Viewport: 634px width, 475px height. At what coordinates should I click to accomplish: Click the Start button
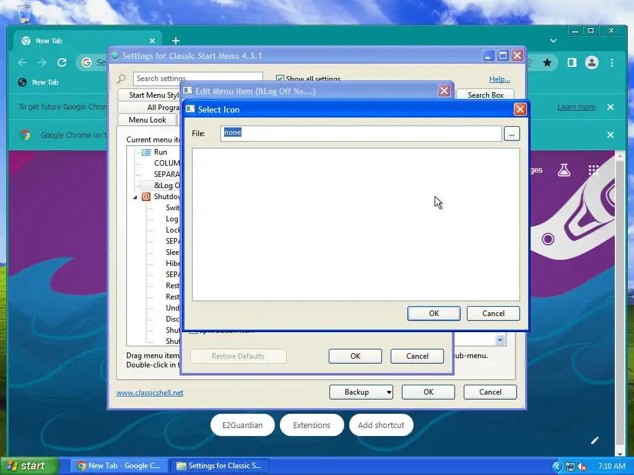point(28,466)
